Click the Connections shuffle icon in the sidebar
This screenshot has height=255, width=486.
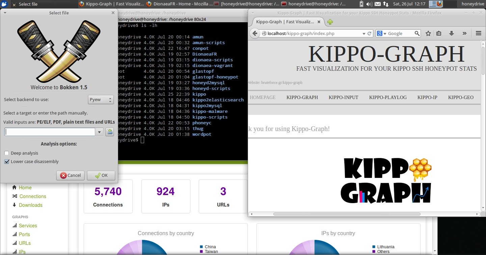pos(15,196)
